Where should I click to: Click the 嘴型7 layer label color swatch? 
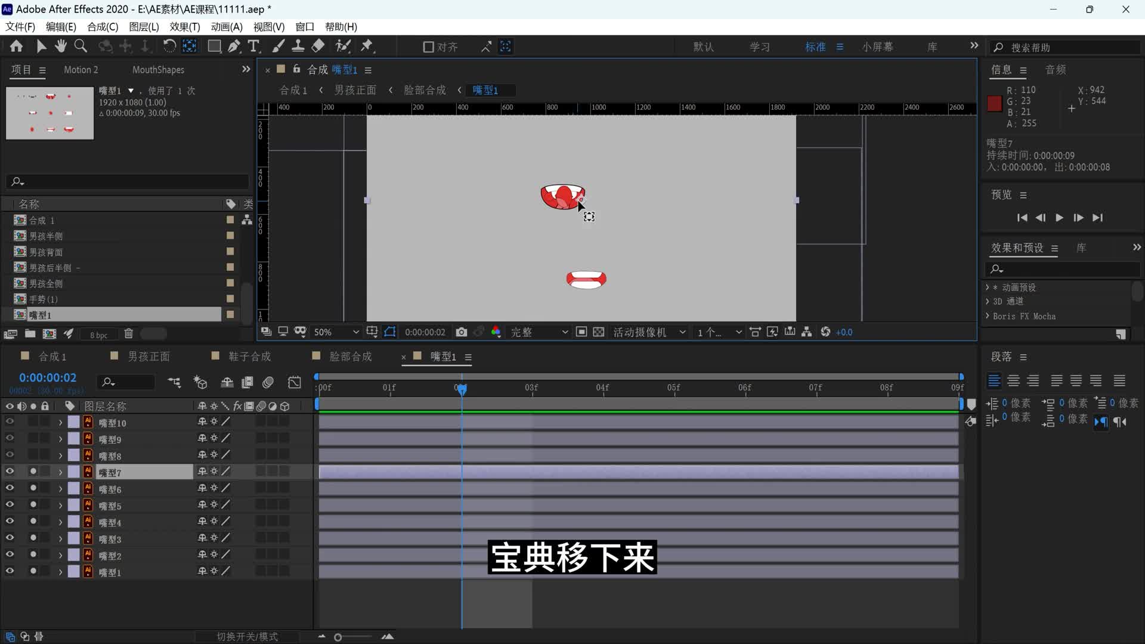click(x=74, y=472)
